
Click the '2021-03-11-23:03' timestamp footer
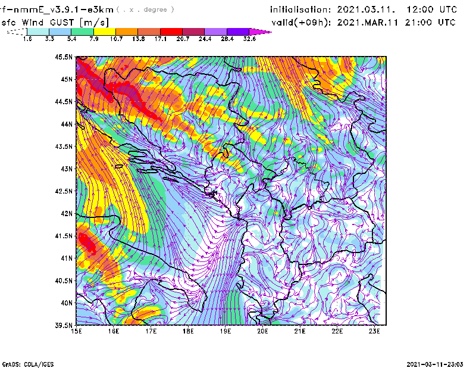(435, 364)
